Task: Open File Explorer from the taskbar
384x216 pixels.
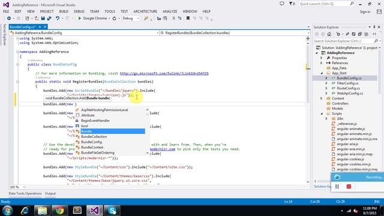Action: [43, 211]
